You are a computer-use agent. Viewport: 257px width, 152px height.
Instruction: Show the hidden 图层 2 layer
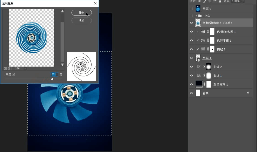tap(191, 9)
